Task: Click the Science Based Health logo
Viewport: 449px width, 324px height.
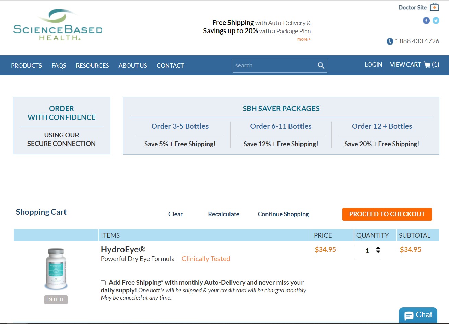Action: [58, 26]
